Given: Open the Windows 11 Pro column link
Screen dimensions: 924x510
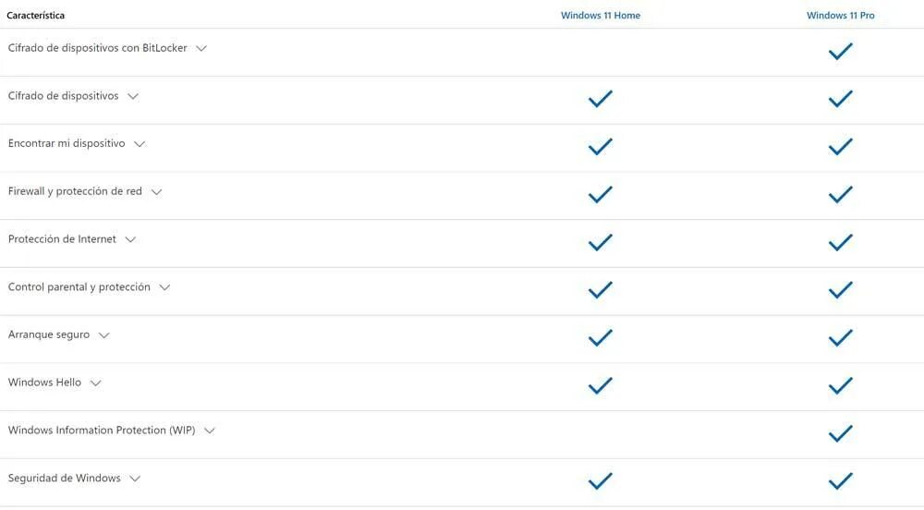Looking at the screenshot, I should tap(840, 16).
